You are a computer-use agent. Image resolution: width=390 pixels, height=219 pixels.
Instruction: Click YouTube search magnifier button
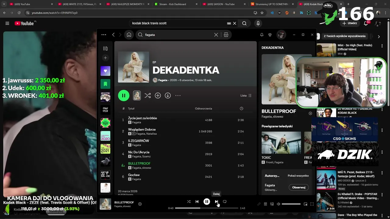[x=244, y=23]
